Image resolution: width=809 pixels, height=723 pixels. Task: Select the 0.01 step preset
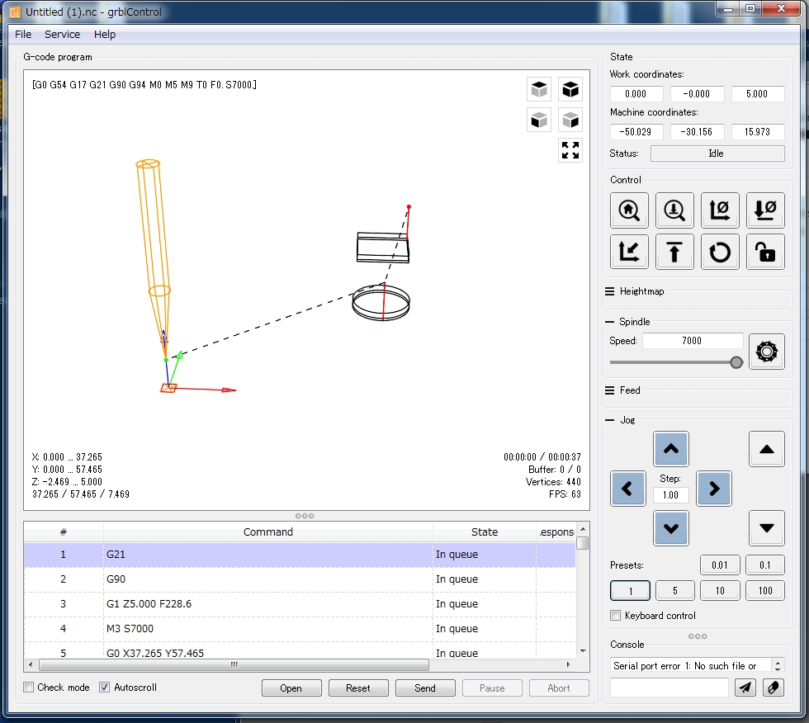(720, 565)
